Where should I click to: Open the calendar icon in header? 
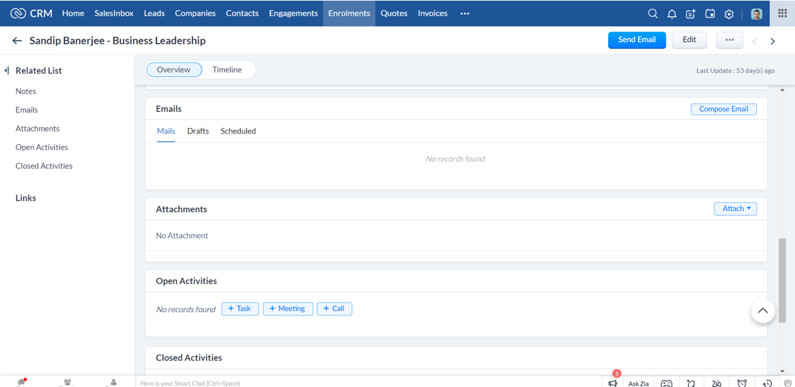coord(710,14)
